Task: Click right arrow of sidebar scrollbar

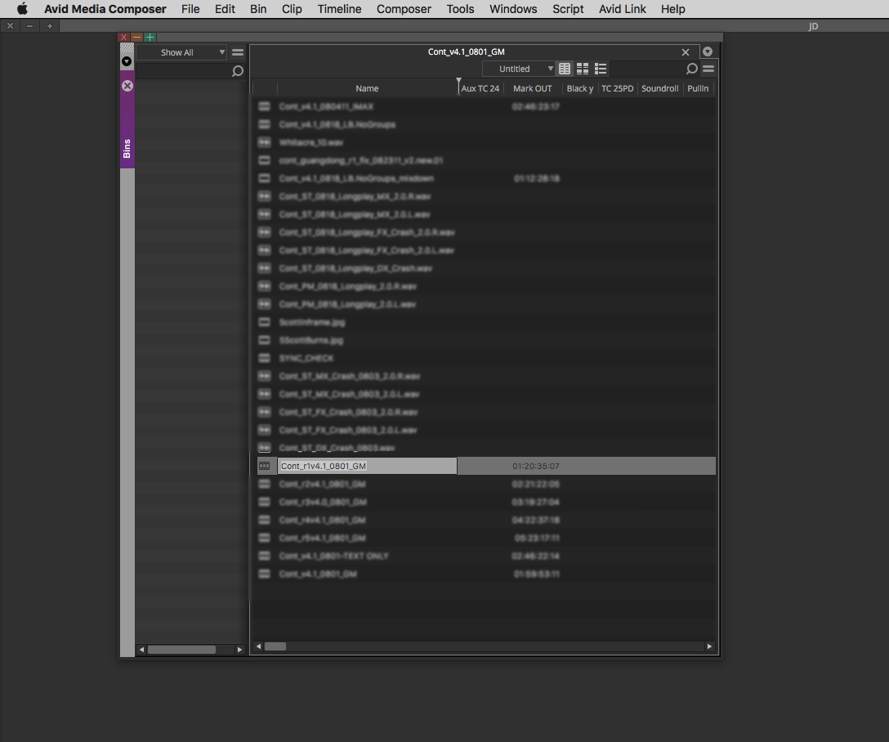Action: pyautogui.click(x=240, y=650)
